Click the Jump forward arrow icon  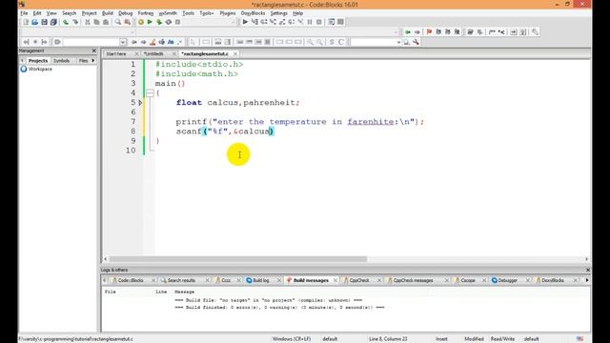coord(417,31)
